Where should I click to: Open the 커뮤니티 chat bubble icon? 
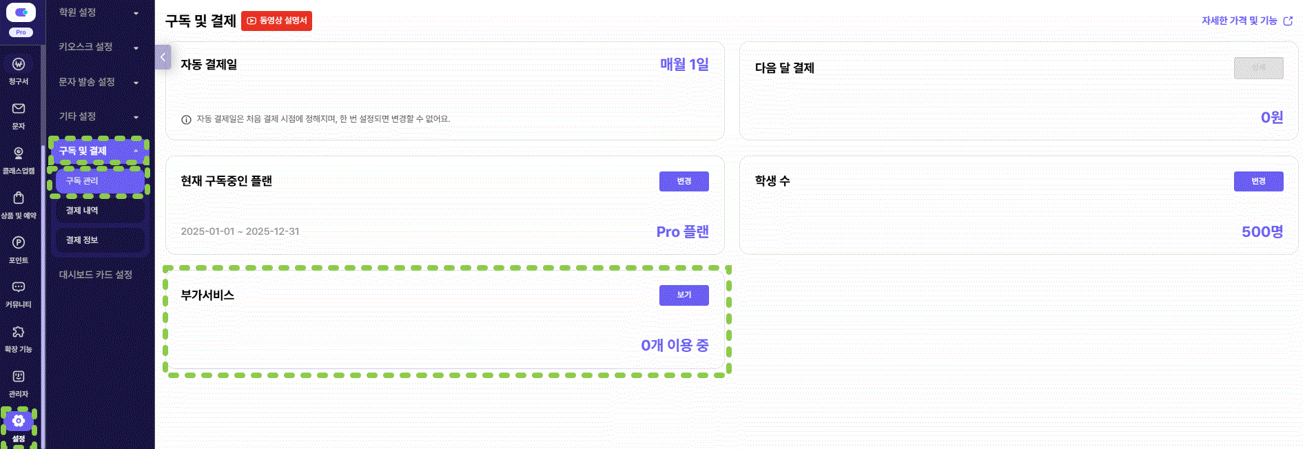point(19,287)
